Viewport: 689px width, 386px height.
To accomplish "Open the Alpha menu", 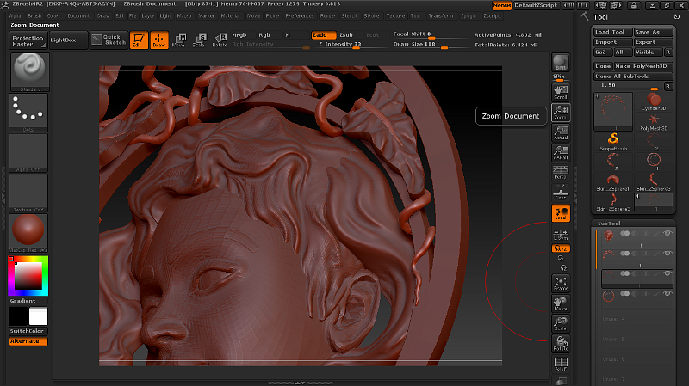I will click(x=15, y=15).
